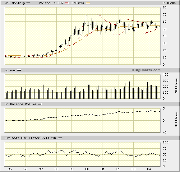Click the 'Parabolic SAR' legend label
Viewport: 180px width, 172px height.
click(51, 3)
